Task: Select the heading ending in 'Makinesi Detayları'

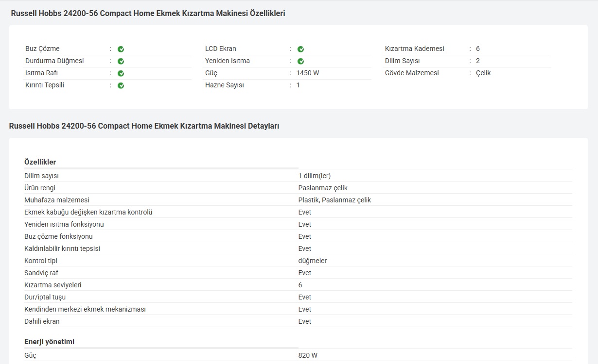Action: [144, 126]
